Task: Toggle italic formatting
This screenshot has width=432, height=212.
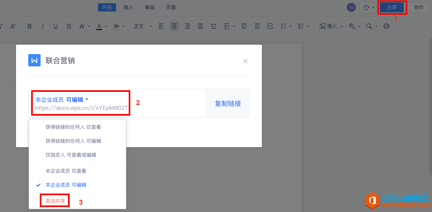Action: 43,26
